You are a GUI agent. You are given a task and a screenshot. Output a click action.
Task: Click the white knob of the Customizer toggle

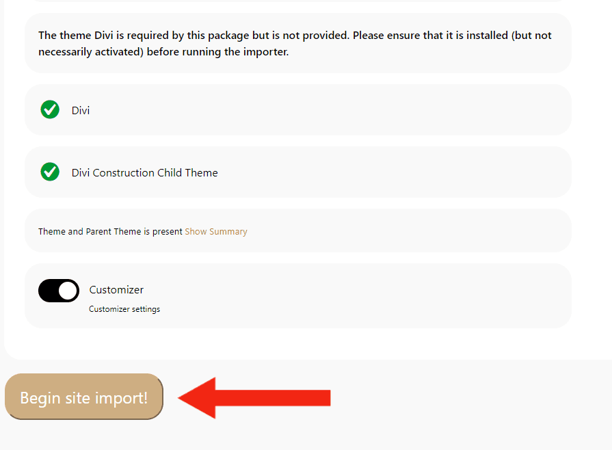68,291
